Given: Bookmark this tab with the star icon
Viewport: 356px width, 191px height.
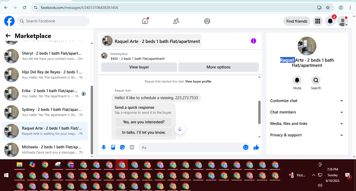Looking at the screenshot, I should coord(328,8).
